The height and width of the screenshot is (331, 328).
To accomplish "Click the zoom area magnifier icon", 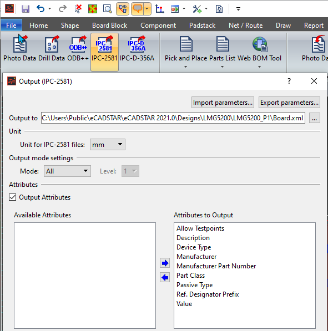I will point(107,9).
